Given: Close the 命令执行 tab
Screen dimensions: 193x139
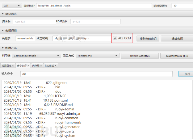Looking at the screenshot, I should pyautogui.click(x=28, y=66).
